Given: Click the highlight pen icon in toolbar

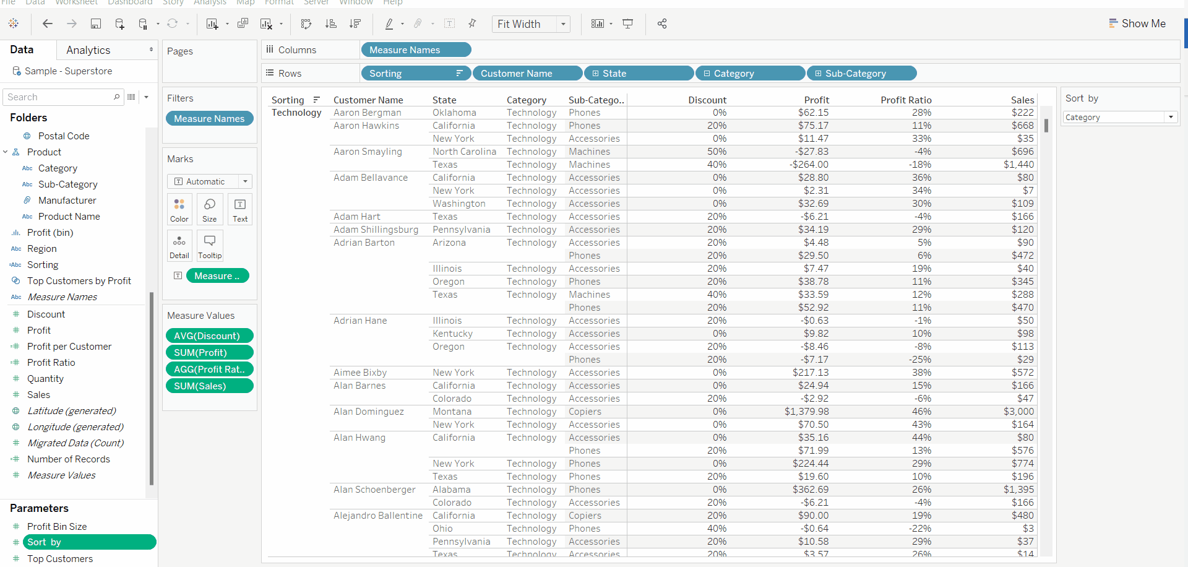Looking at the screenshot, I should [389, 24].
